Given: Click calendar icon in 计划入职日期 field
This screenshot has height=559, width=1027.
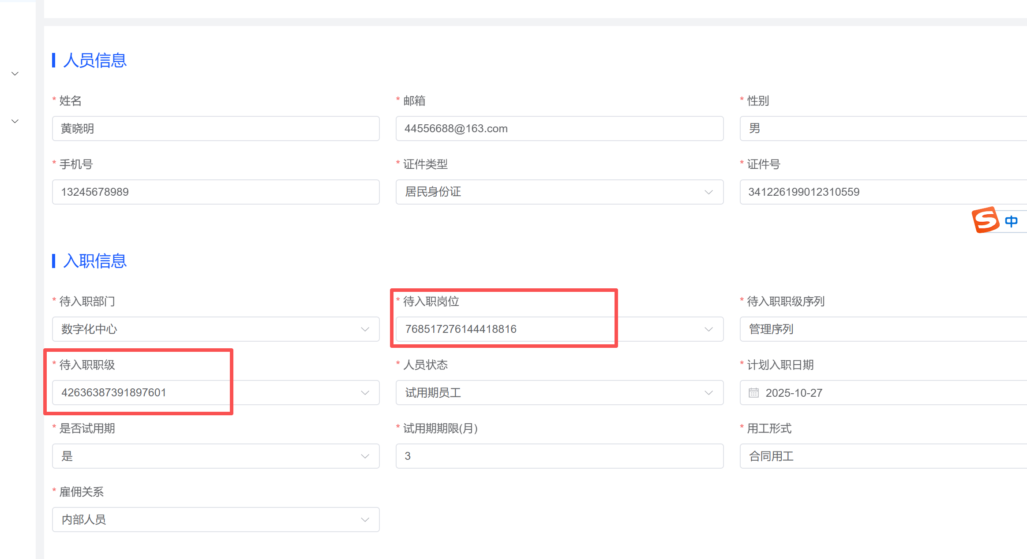Looking at the screenshot, I should pos(754,392).
